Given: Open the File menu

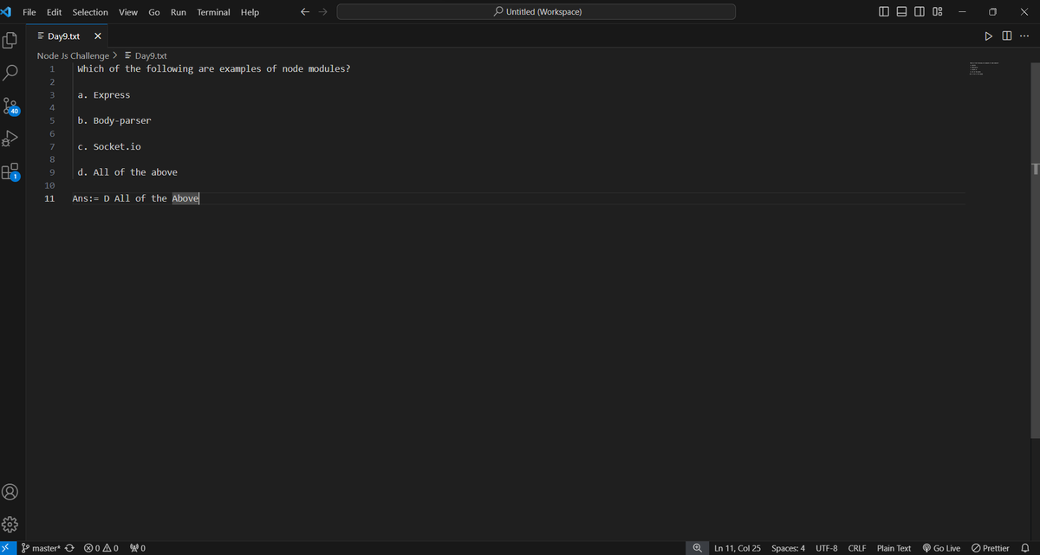Looking at the screenshot, I should pyautogui.click(x=29, y=12).
